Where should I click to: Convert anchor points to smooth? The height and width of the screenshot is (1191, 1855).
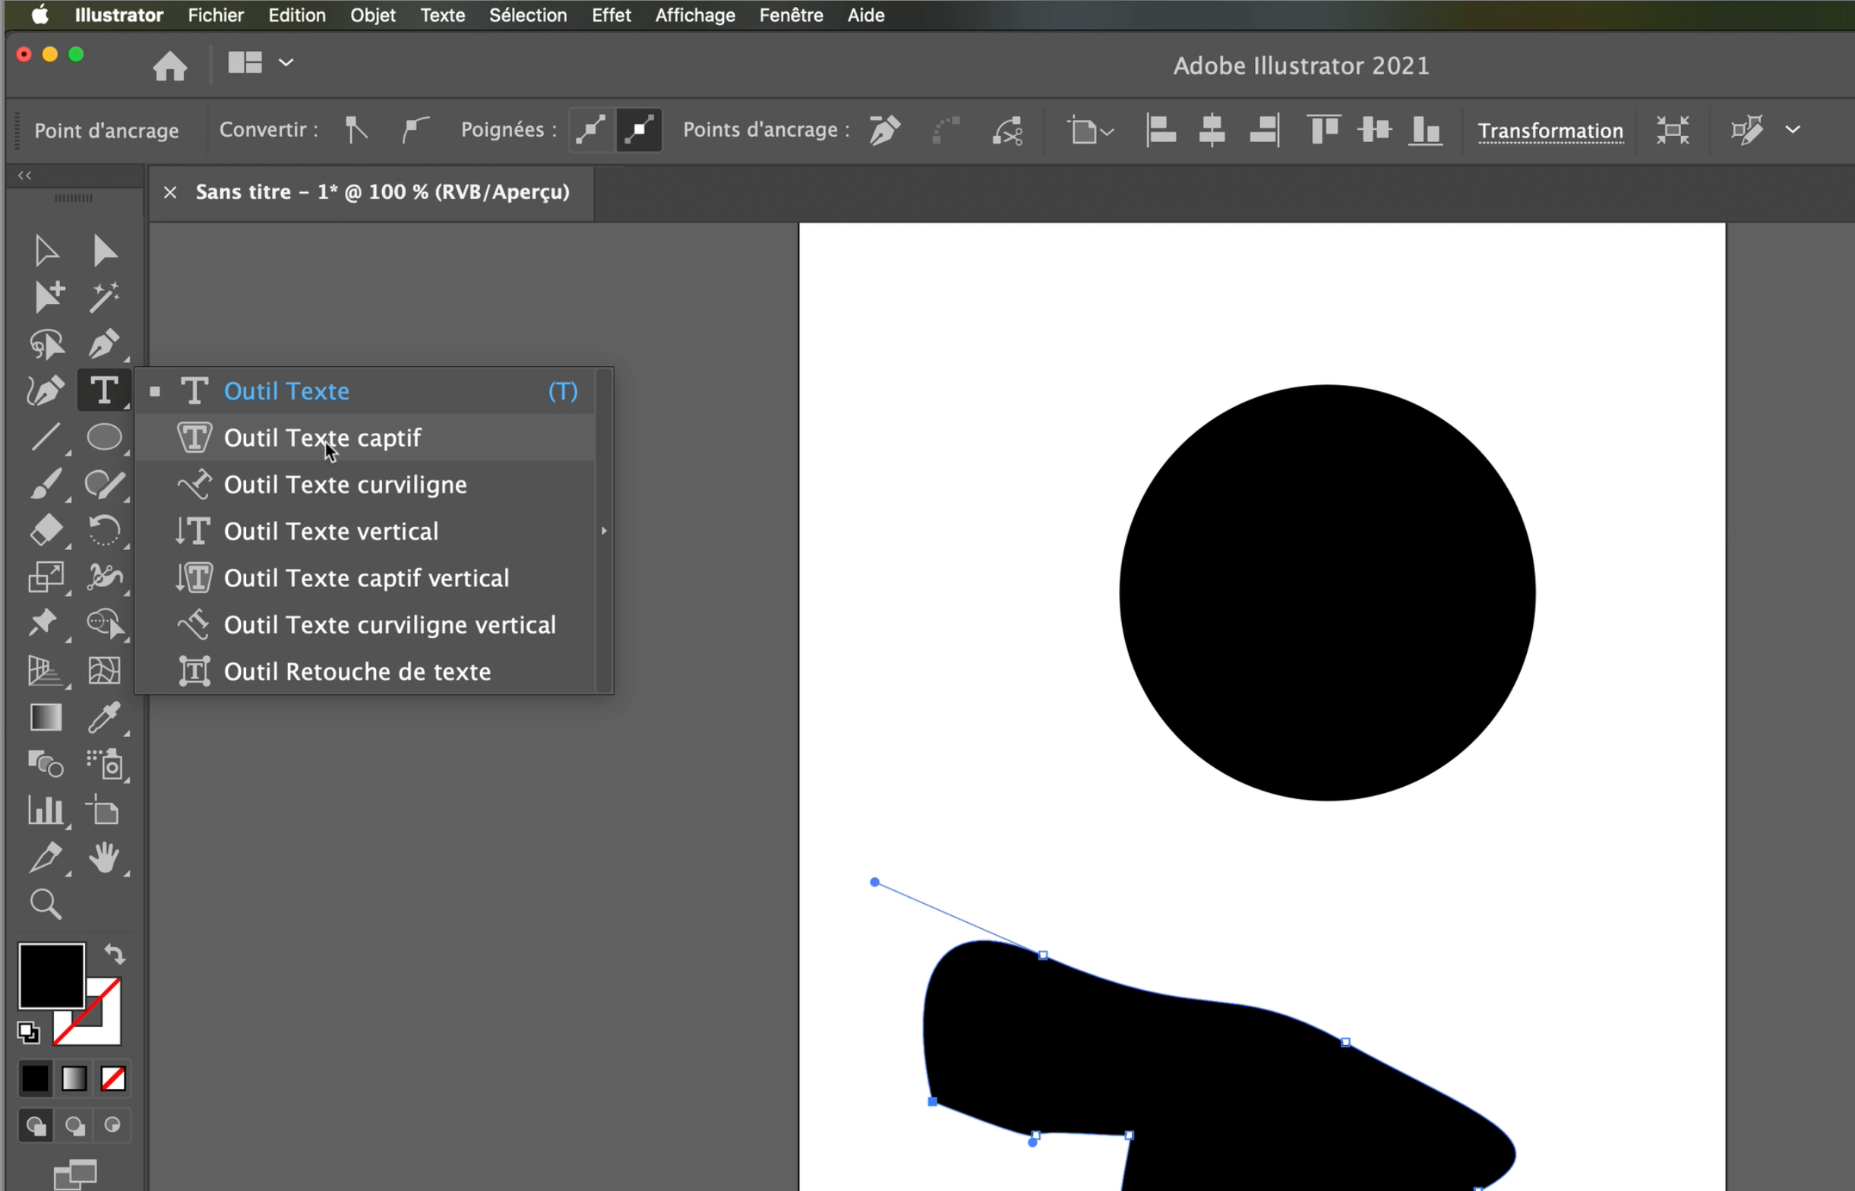pos(416,130)
